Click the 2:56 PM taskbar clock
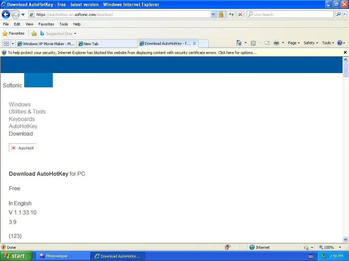Screen dimensions: 349x261 click(x=336, y=256)
